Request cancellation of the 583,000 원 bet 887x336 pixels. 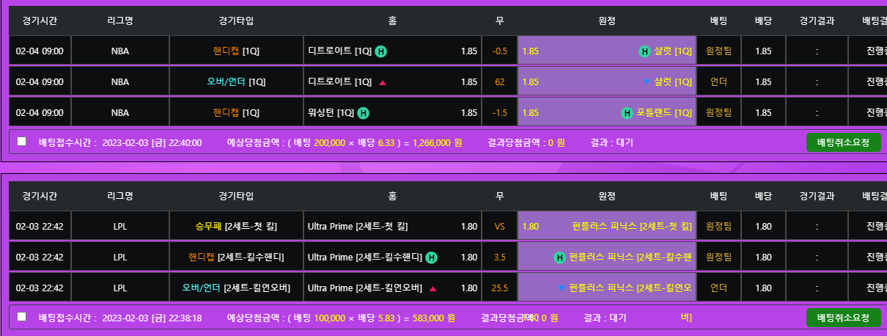pyautogui.click(x=842, y=318)
